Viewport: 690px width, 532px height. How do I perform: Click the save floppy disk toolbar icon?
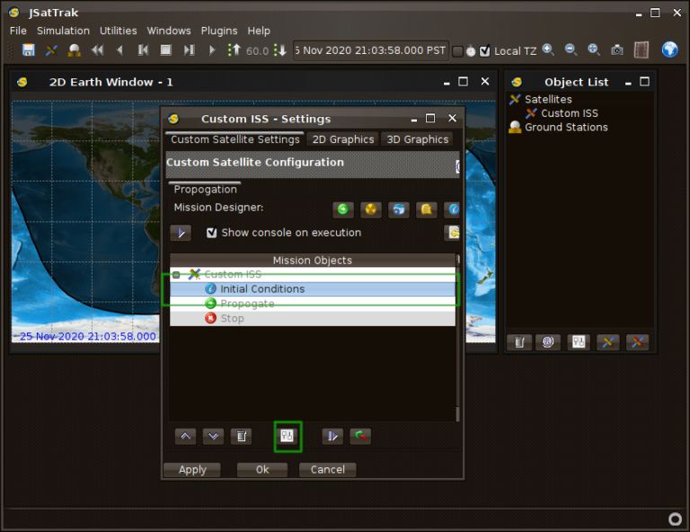(29, 50)
